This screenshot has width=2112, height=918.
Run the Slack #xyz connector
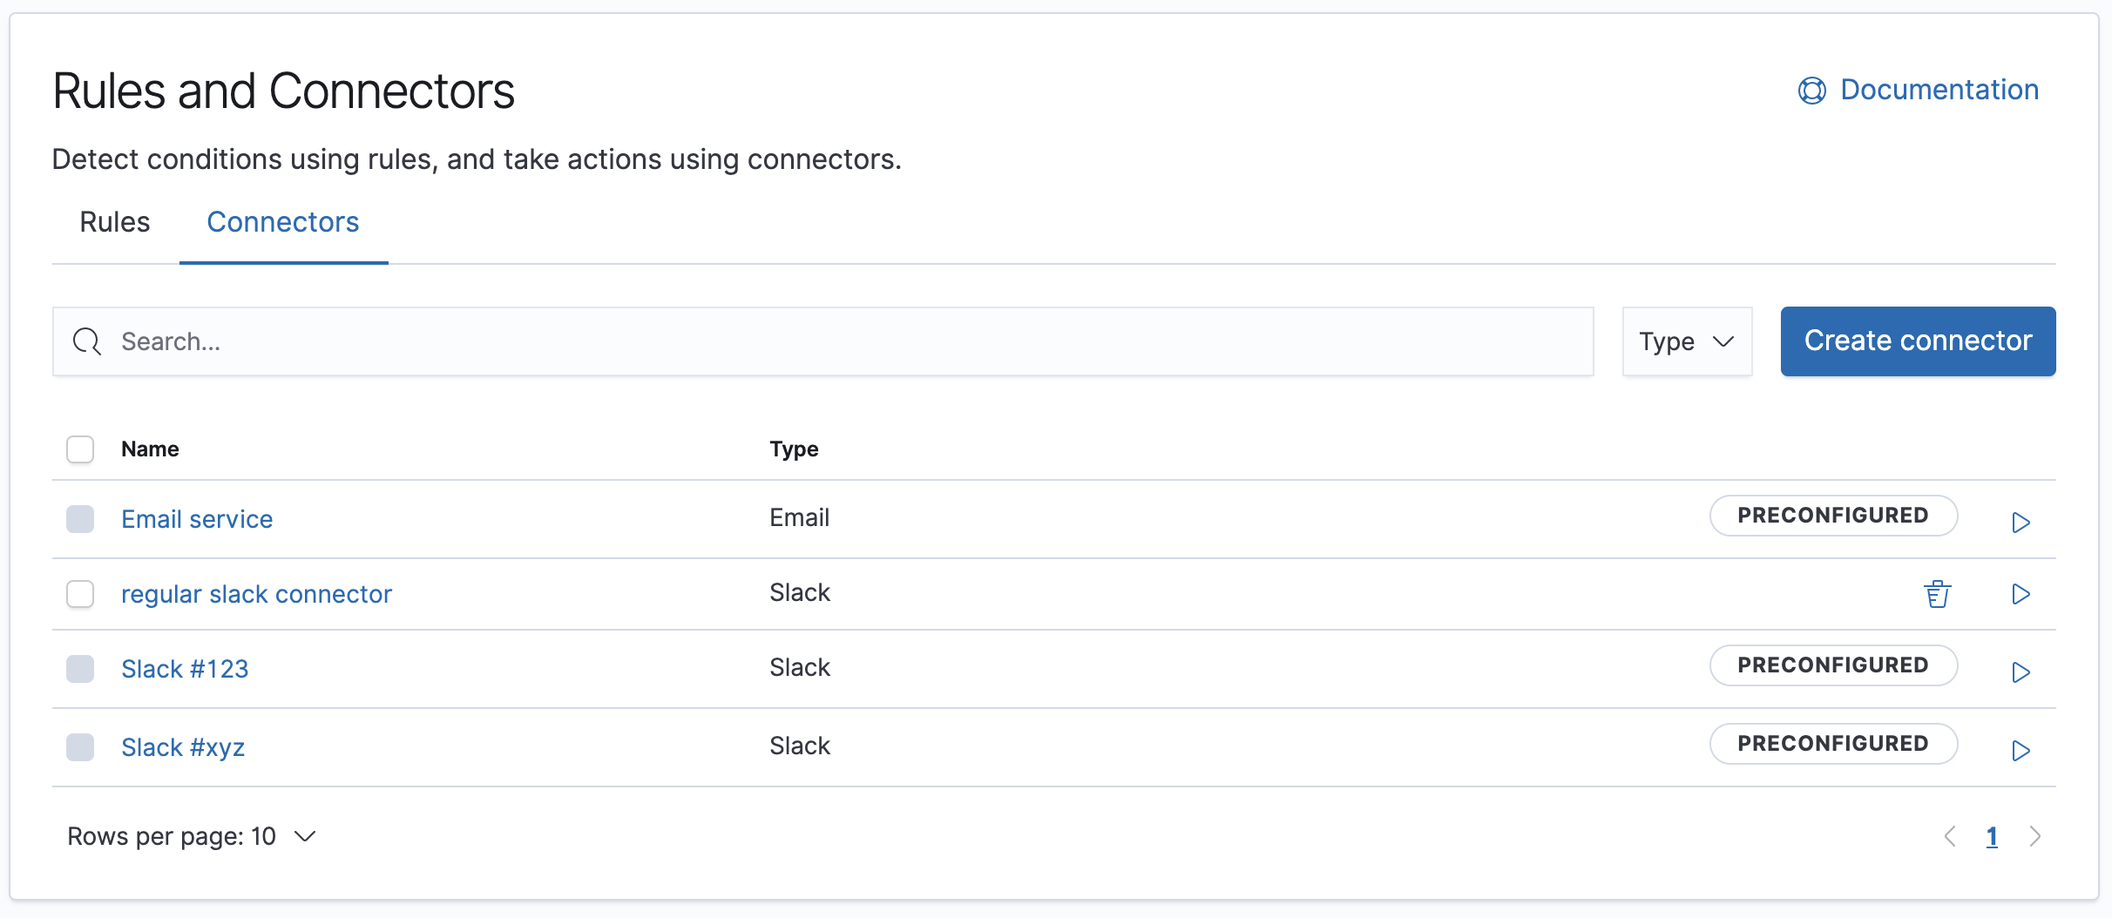coord(2021,750)
